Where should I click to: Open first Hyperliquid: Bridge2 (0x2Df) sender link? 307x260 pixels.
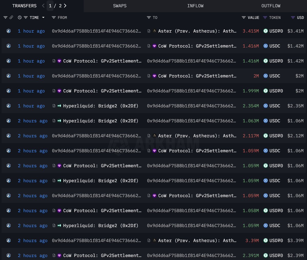click(101, 106)
